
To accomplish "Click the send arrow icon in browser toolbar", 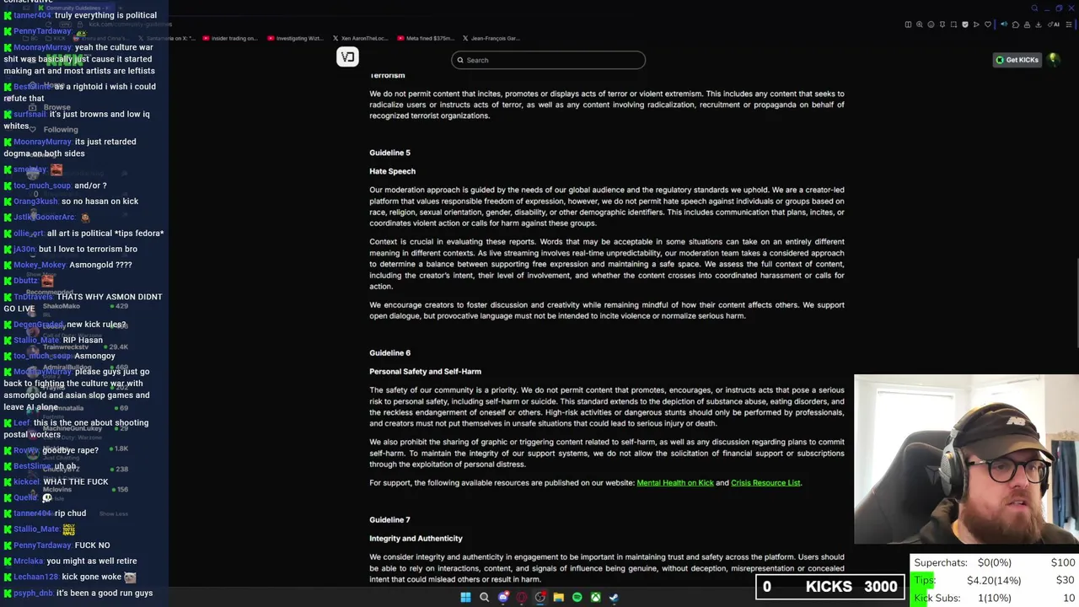I will 976,24.
